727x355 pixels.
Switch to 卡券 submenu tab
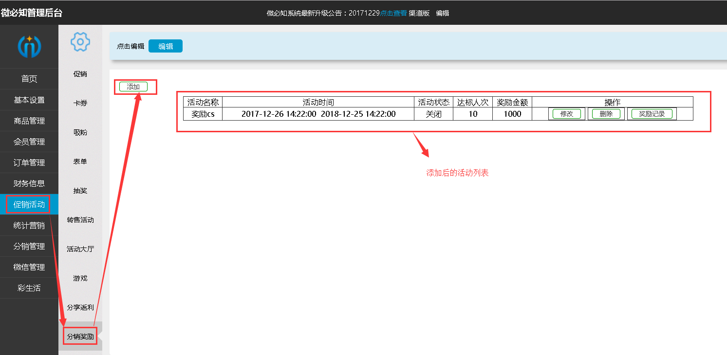click(80, 103)
